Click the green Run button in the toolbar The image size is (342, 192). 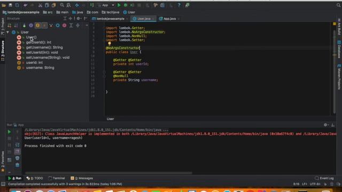click(119, 5)
